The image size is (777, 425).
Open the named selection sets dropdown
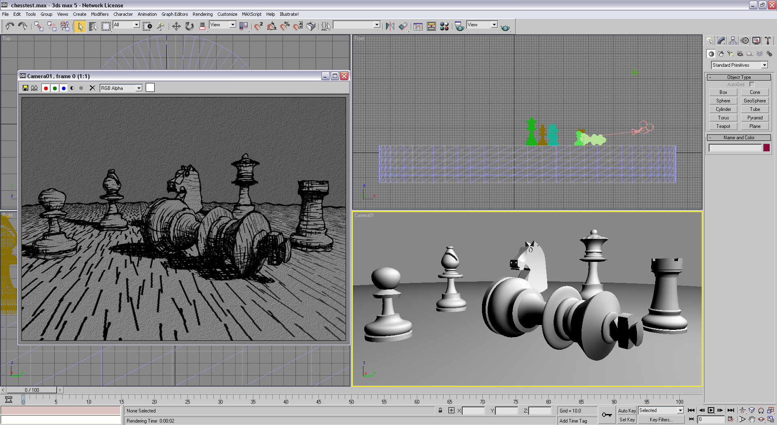coord(357,25)
